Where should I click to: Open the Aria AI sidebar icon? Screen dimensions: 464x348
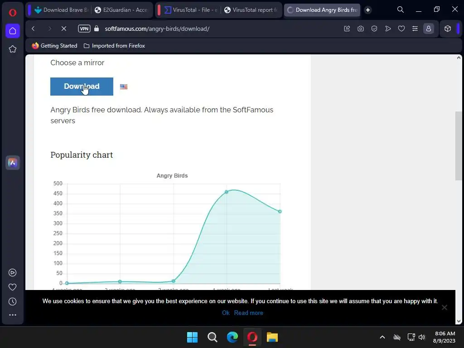pyautogui.click(x=12, y=163)
